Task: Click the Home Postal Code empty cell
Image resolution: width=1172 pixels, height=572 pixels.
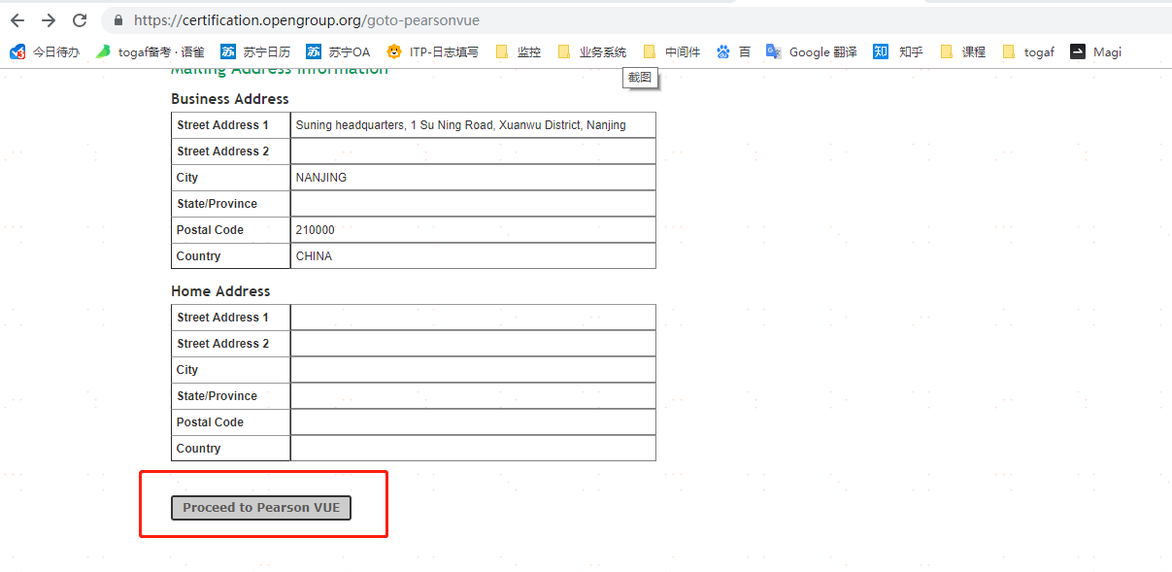Action: pyautogui.click(x=473, y=422)
